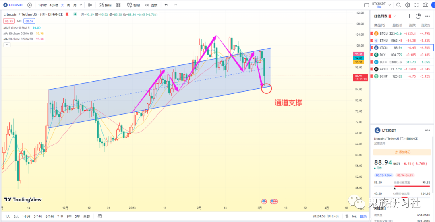Set the date range to 1年
Image resolution: width=435 pixels, height=222 pixels.
(69, 216)
